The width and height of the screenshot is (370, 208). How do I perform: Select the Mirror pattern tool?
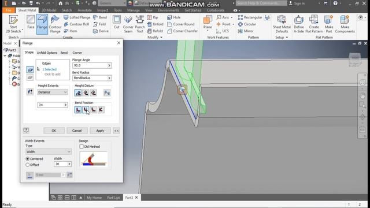pos(246,31)
